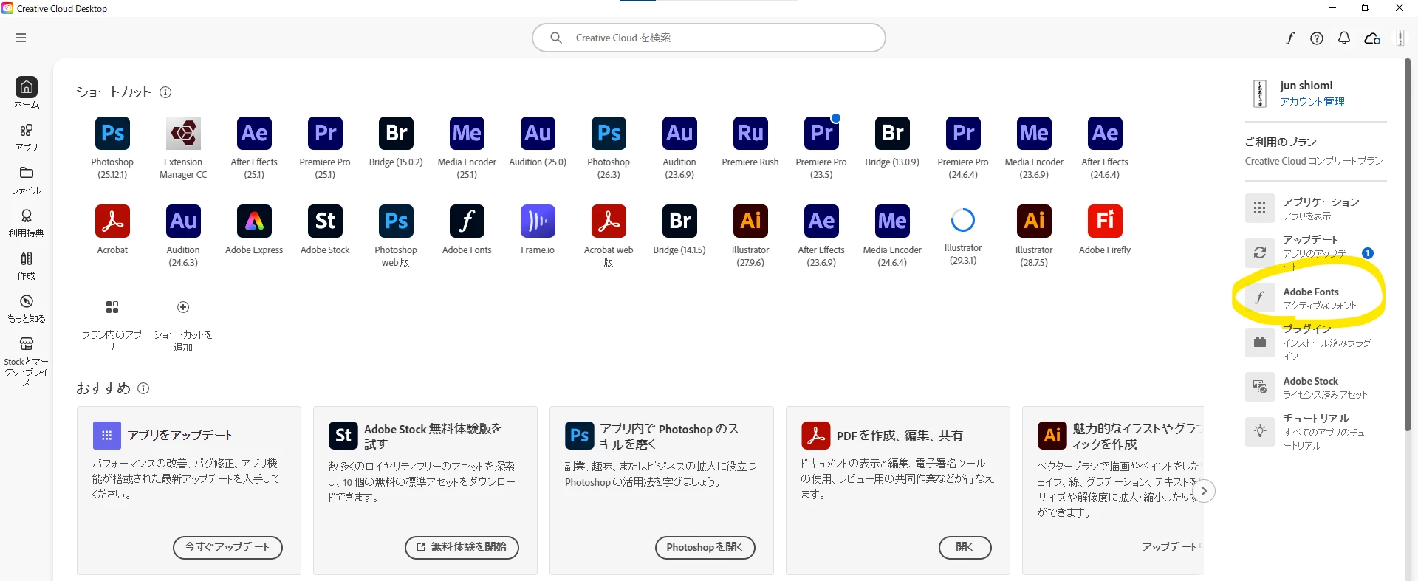Launch Premiere Rush
Screen dimensions: 1418x581
click(x=750, y=134)
